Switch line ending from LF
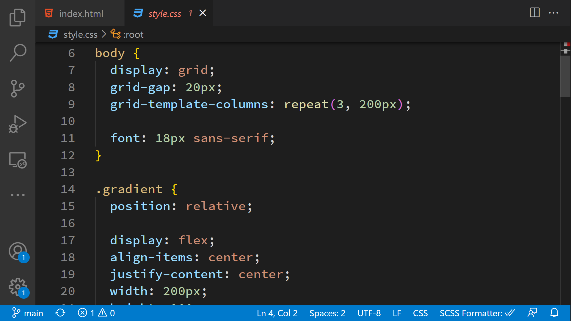Screen dimensions: 571x321 (397, 313)
